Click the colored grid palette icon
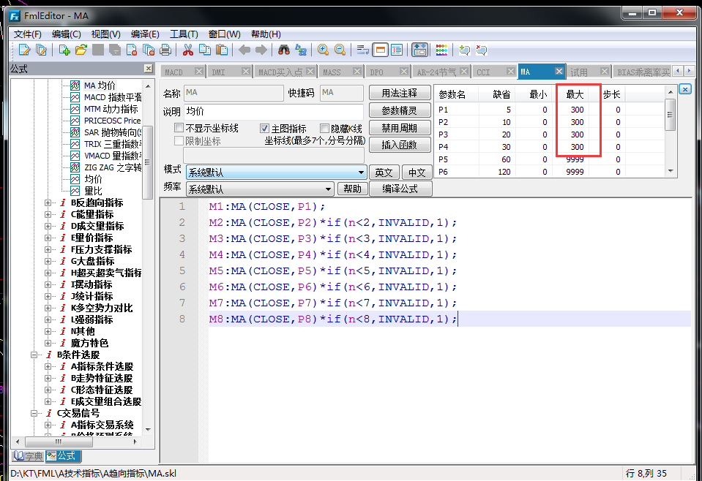 pyautogui.click(x=441, y=50)
